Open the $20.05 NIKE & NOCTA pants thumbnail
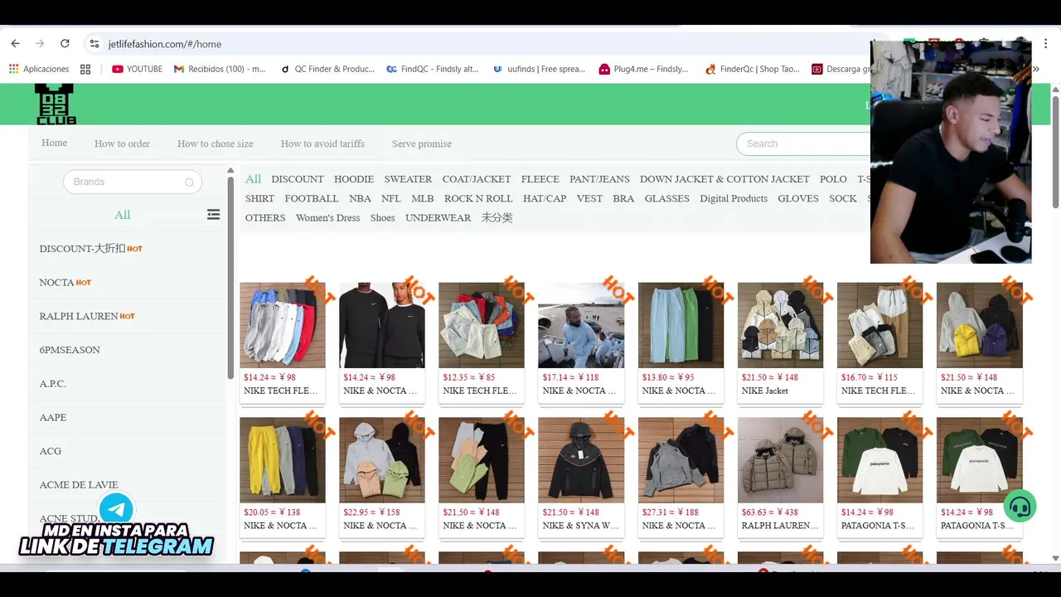The height and width of the screenshot is (597, 1061). [x=283, y=460]
